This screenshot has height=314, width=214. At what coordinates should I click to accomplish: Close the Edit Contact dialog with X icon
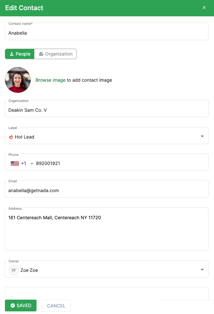[204, 8]
